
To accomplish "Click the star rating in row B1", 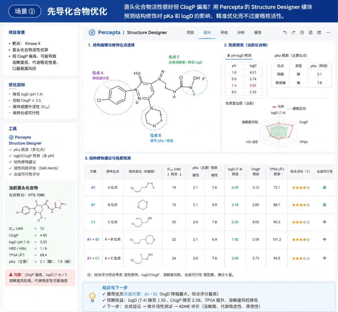I will coord(301,205).
